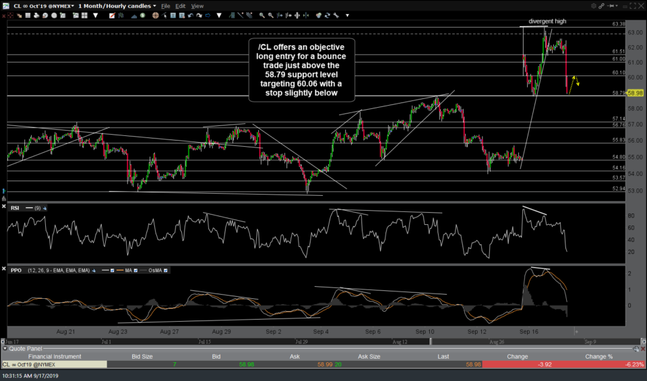Click the Financial Instrument column header
The image size is (647, 381).
[53, 356]
